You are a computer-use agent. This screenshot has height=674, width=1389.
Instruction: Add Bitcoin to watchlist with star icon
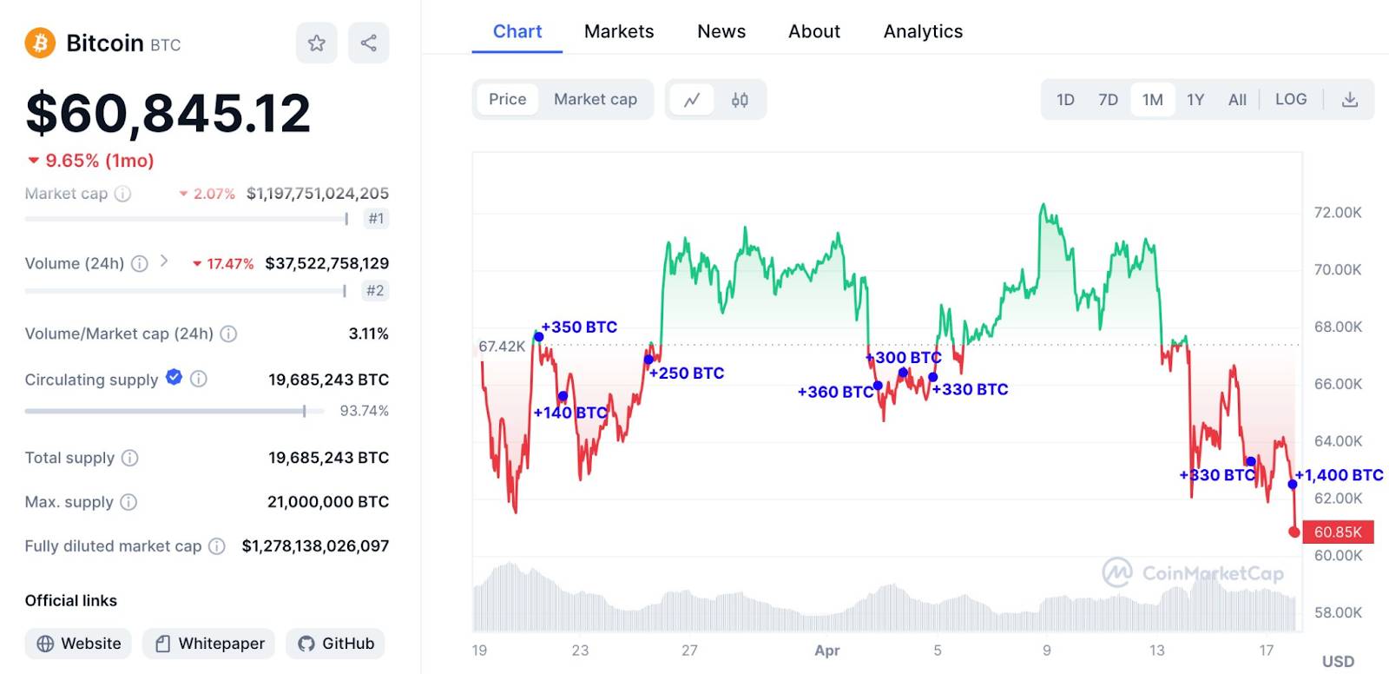(316, 43)
